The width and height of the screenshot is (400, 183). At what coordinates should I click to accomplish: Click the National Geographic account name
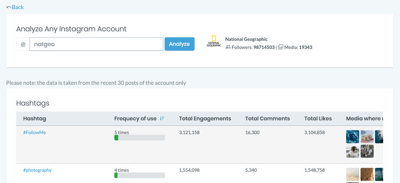(246, 39)
